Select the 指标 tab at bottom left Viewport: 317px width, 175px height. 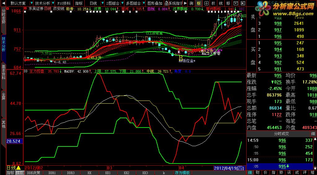click(x=10, y=173)
